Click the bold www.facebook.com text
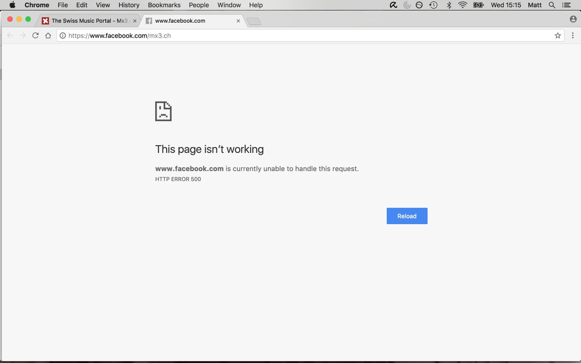This screenshot has width=581, height=363. click(189, 168)
